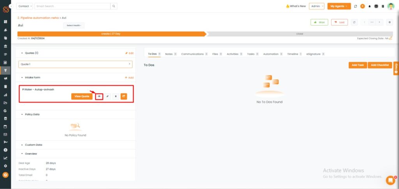This screenshot has width=399, height=189.
Task: Open the megaphone campaigns icon in sidebar
Action: (x=5, y=79)
